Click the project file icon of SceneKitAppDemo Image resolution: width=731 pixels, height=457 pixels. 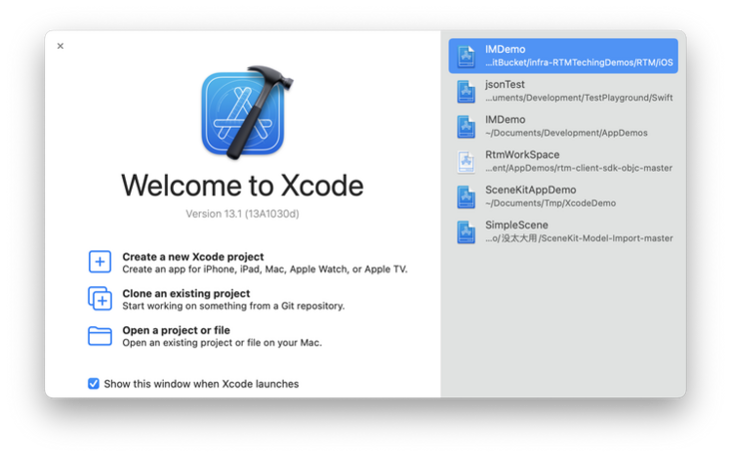[x=465, y=197]
